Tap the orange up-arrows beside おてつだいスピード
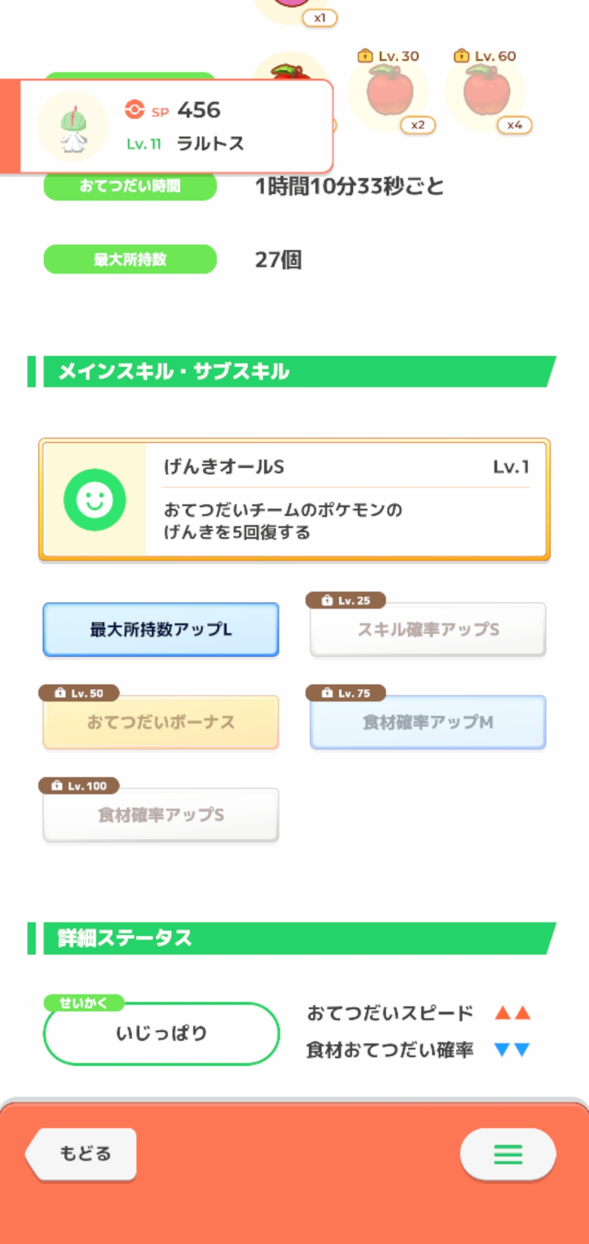This screenshot has width=589, height=1244. pos(513,1013)
